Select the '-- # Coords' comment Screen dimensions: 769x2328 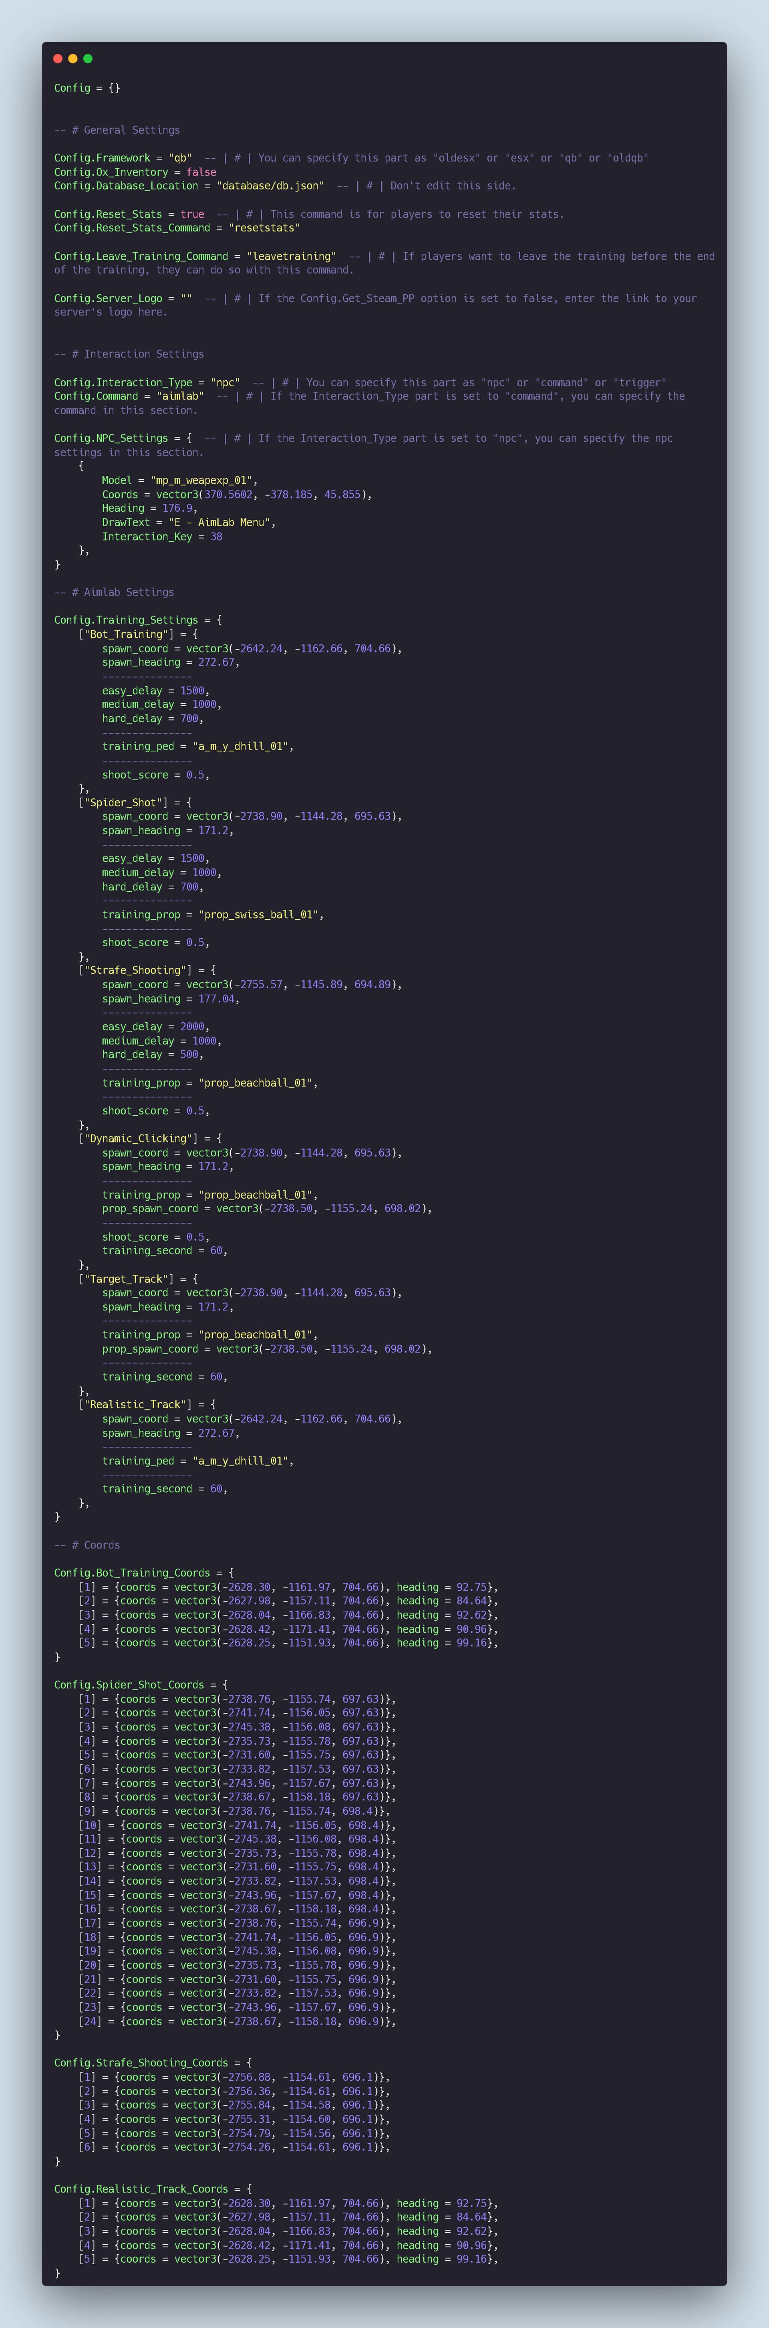[x=87, y=1545]
